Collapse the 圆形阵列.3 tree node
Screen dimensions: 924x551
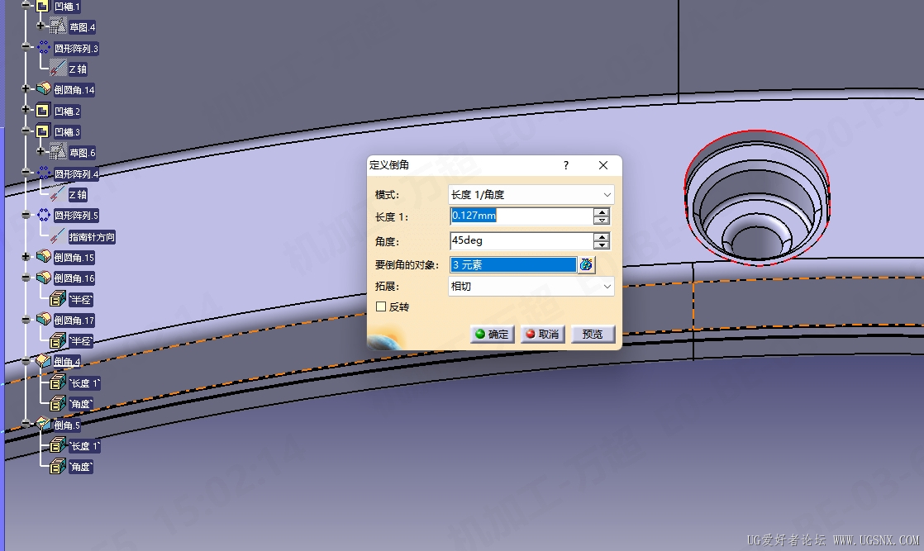(26, 46)
